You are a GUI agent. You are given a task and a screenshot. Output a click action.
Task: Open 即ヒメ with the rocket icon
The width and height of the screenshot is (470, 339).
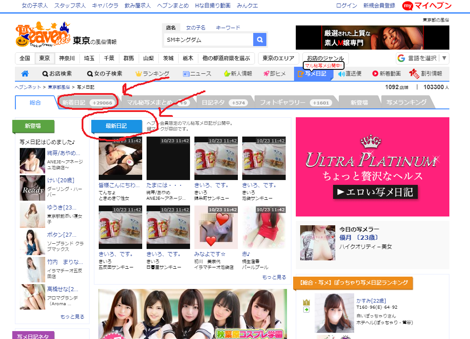tap(275, 74)
